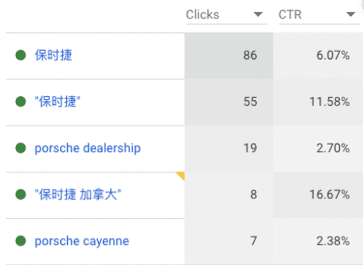Open the porsche cayenne keyword
364x265 pixels.
82,241
